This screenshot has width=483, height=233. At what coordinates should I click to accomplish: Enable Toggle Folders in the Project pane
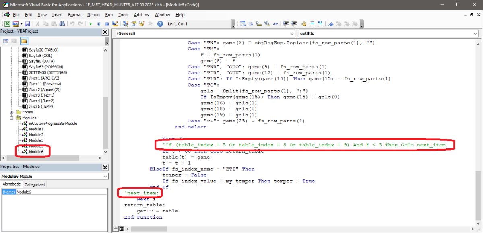[x=24, y=41]
